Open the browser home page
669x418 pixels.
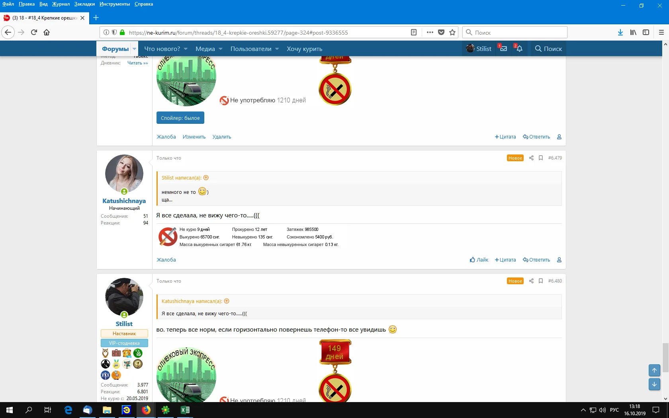click(47, 32)
